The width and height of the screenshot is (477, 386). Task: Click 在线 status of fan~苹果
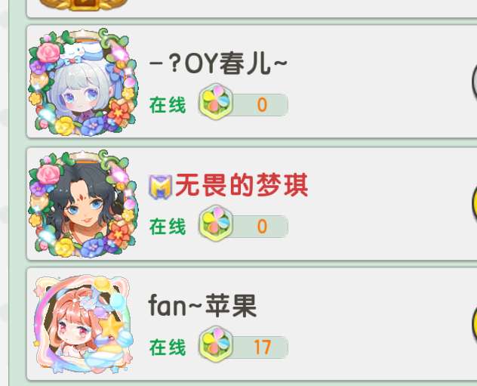168,347
